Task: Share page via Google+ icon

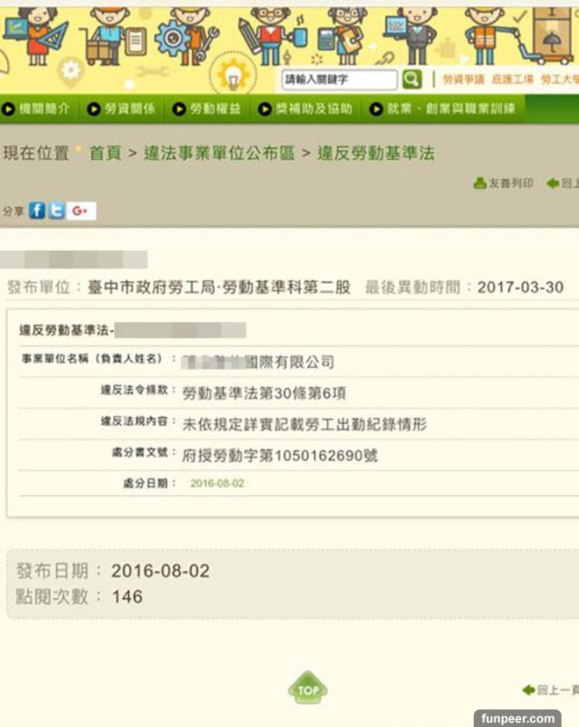Action: pos(82,211)
